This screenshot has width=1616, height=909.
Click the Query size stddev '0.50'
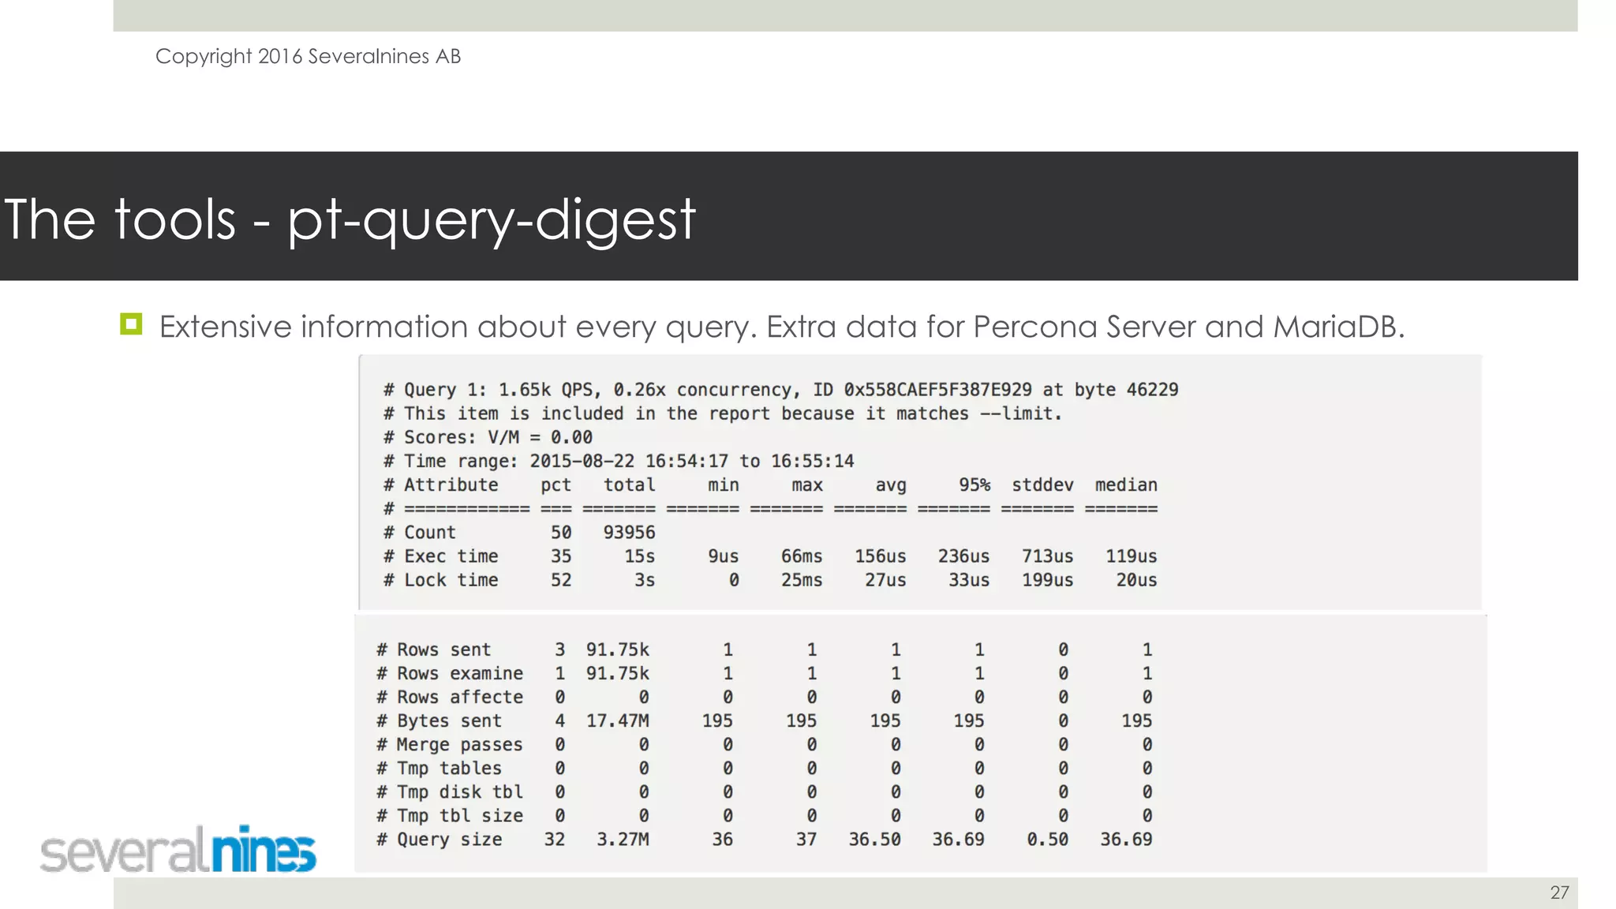click(x=1047, y=839)
